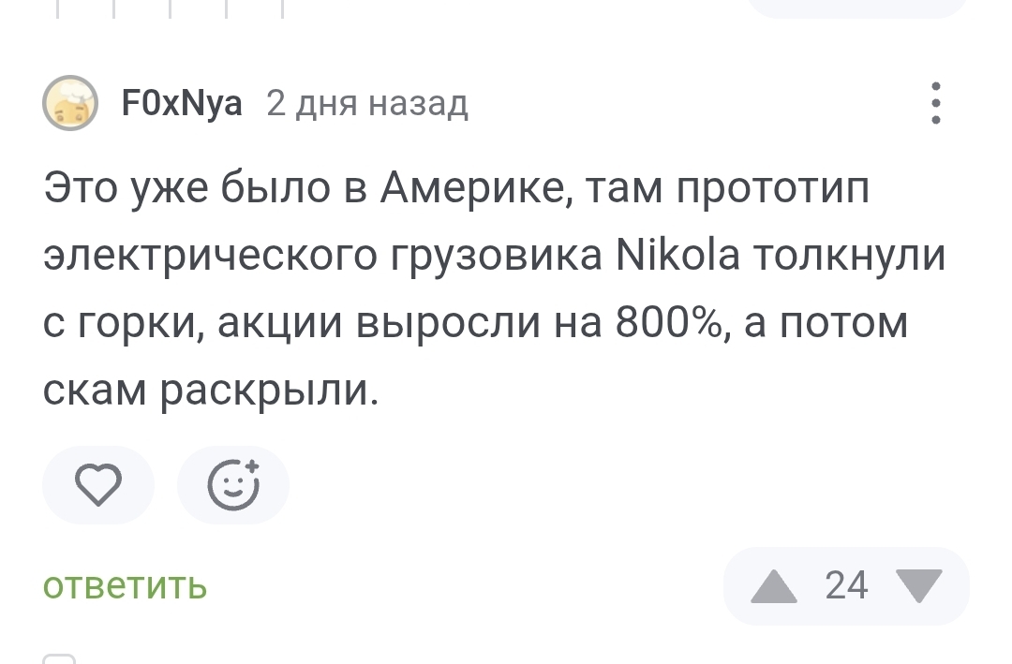Click the thread indent lines at top left

pos(169,8)
